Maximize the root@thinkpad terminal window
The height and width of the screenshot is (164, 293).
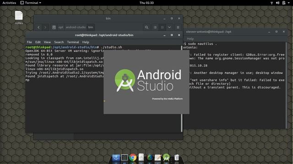point(172,35)
